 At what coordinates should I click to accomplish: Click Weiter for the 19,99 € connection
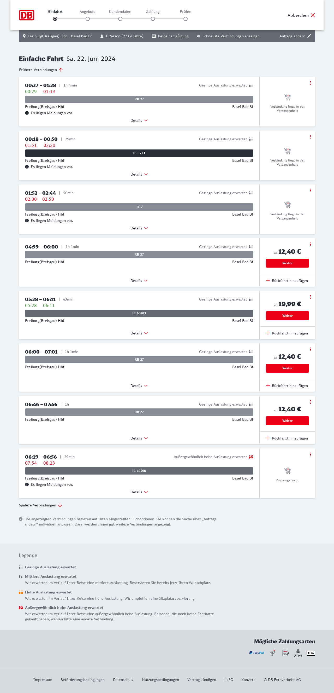coord(287,316)
